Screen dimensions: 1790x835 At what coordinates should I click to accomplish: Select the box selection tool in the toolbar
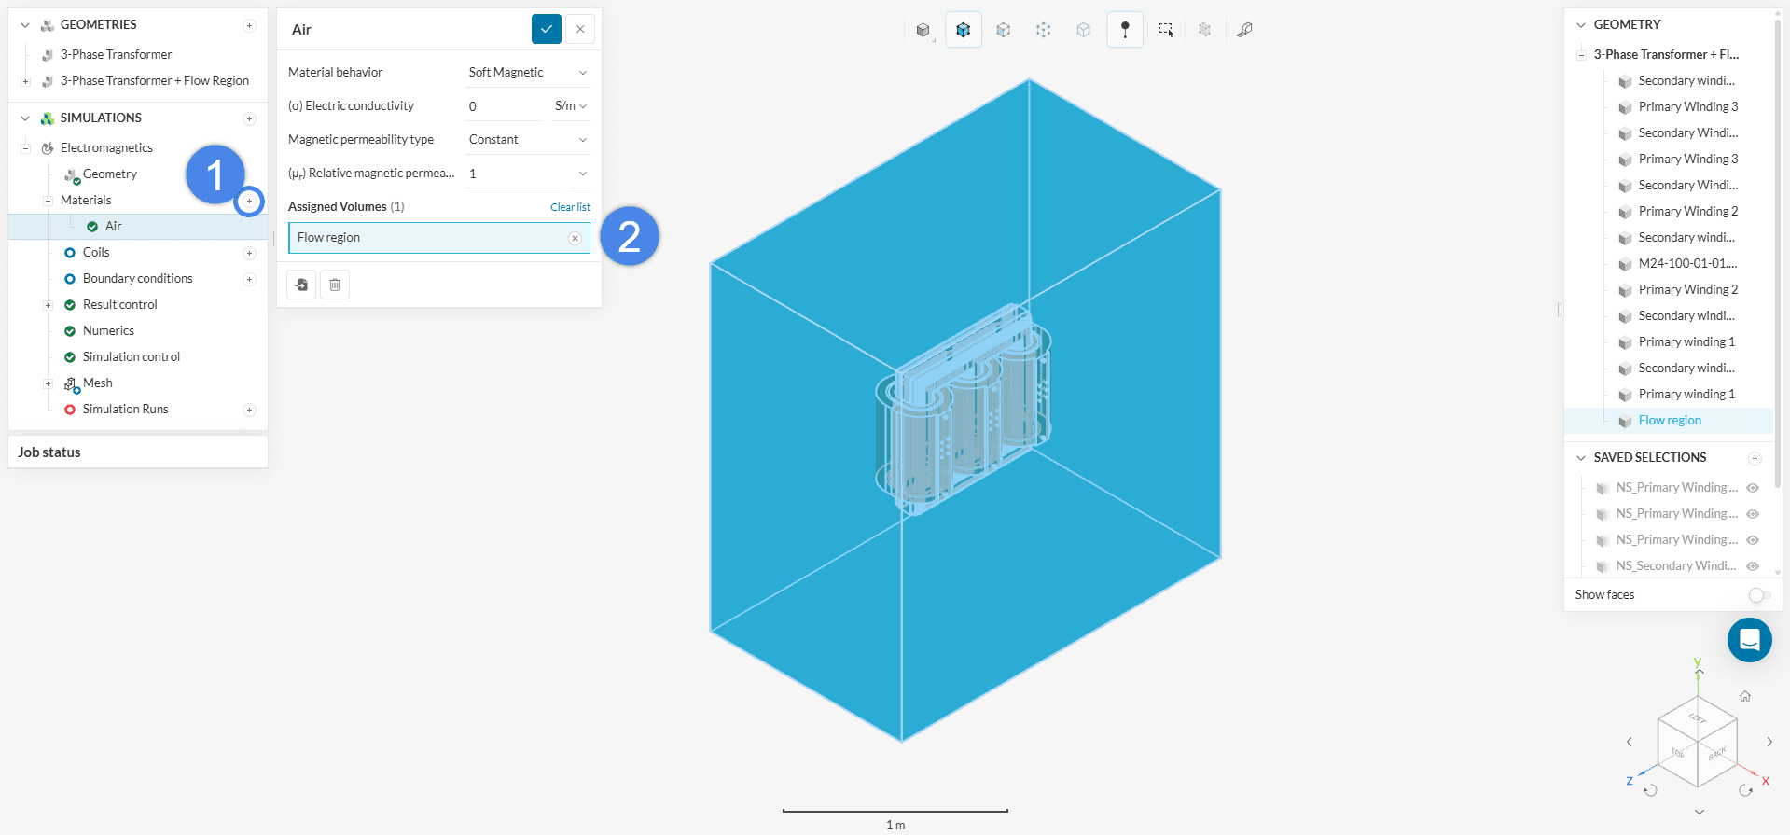1166,30
